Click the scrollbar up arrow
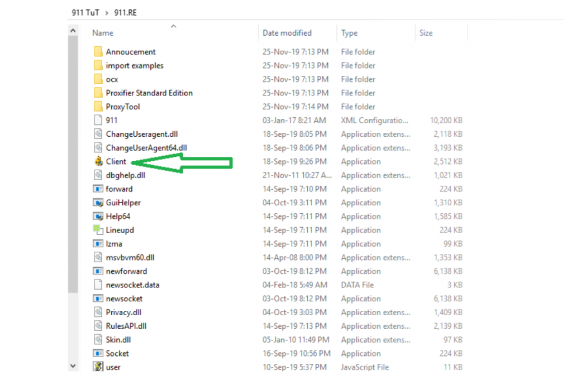572x385 pixels. tap(73, 31)
